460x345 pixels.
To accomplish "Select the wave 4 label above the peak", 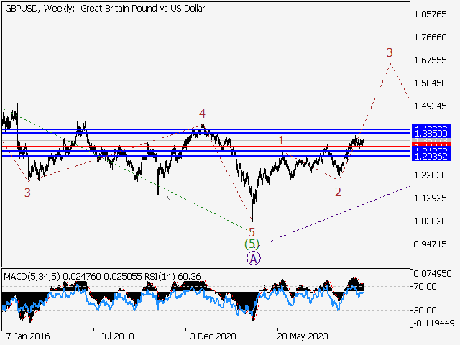I will point(203,114).
